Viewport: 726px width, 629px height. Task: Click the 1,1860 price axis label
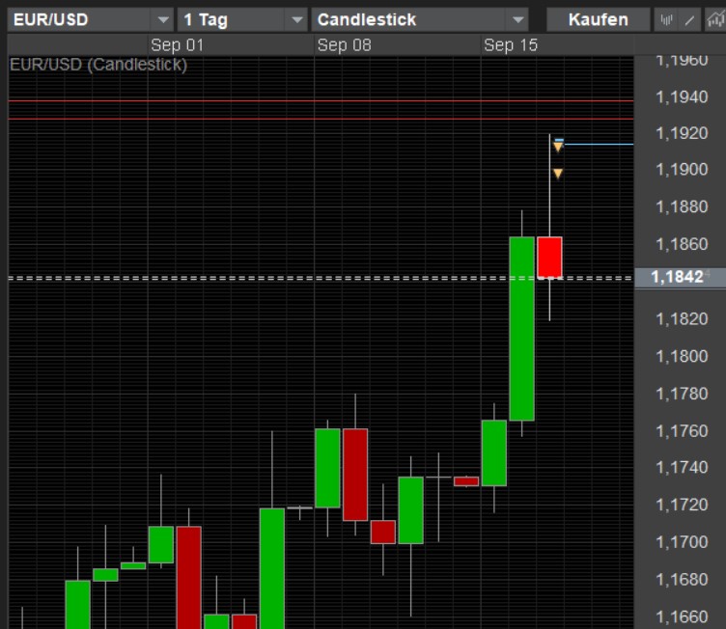[682, 244]
